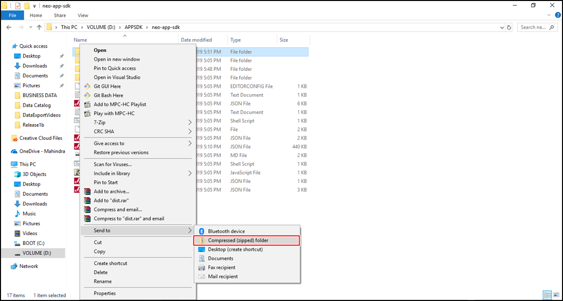Expand the CRC SHA submenu

190,132
